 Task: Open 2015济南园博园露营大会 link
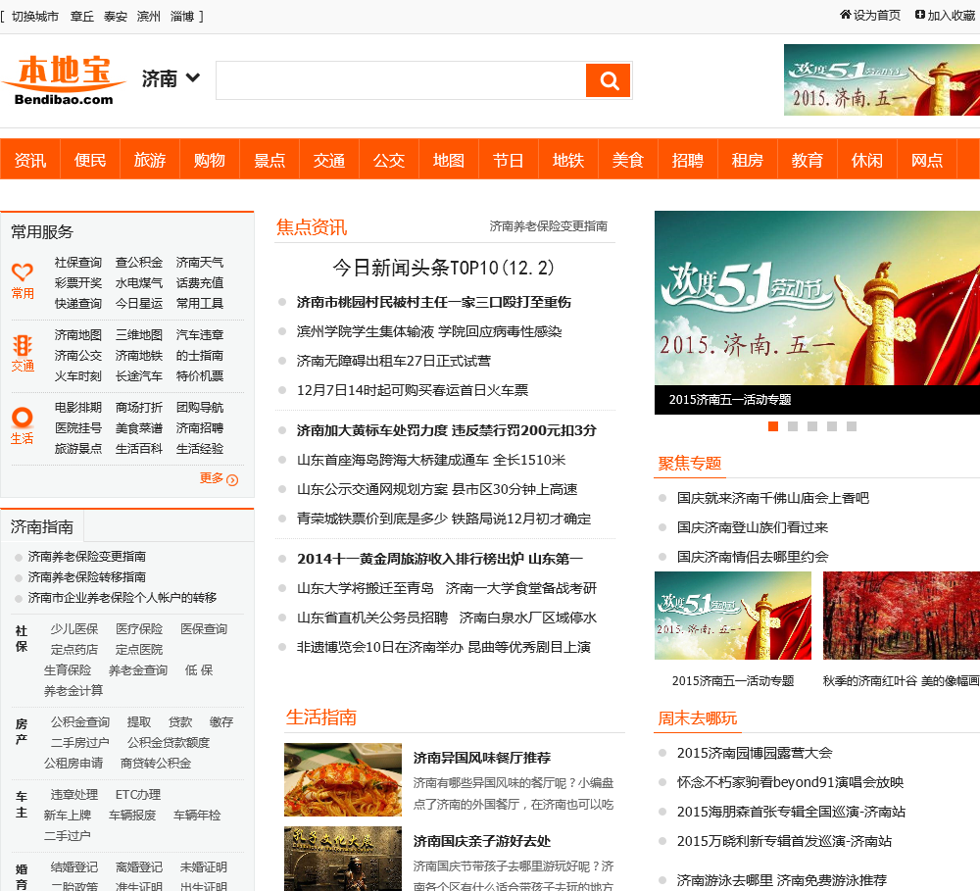(755, 753)
